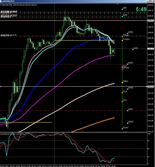Click the DPivot magenta marker

122,69
